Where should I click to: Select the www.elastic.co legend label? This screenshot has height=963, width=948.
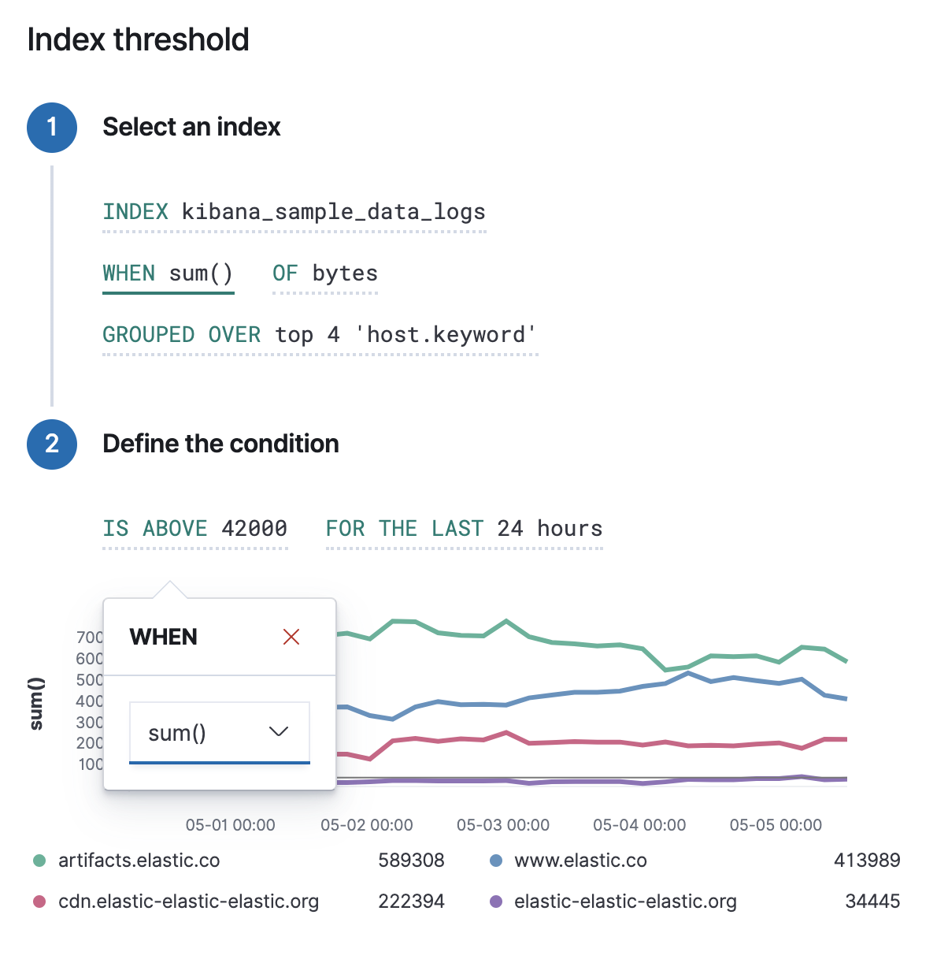(580, 861)
